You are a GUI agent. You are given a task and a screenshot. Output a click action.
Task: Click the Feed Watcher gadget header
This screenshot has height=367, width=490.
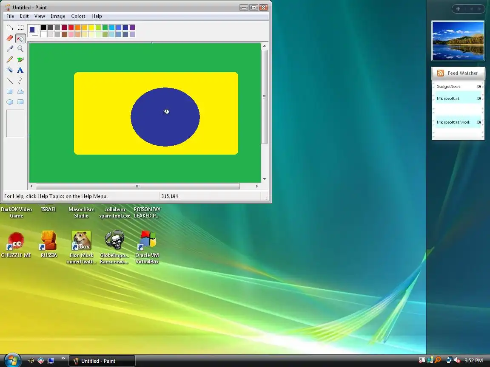pos(458,73)
